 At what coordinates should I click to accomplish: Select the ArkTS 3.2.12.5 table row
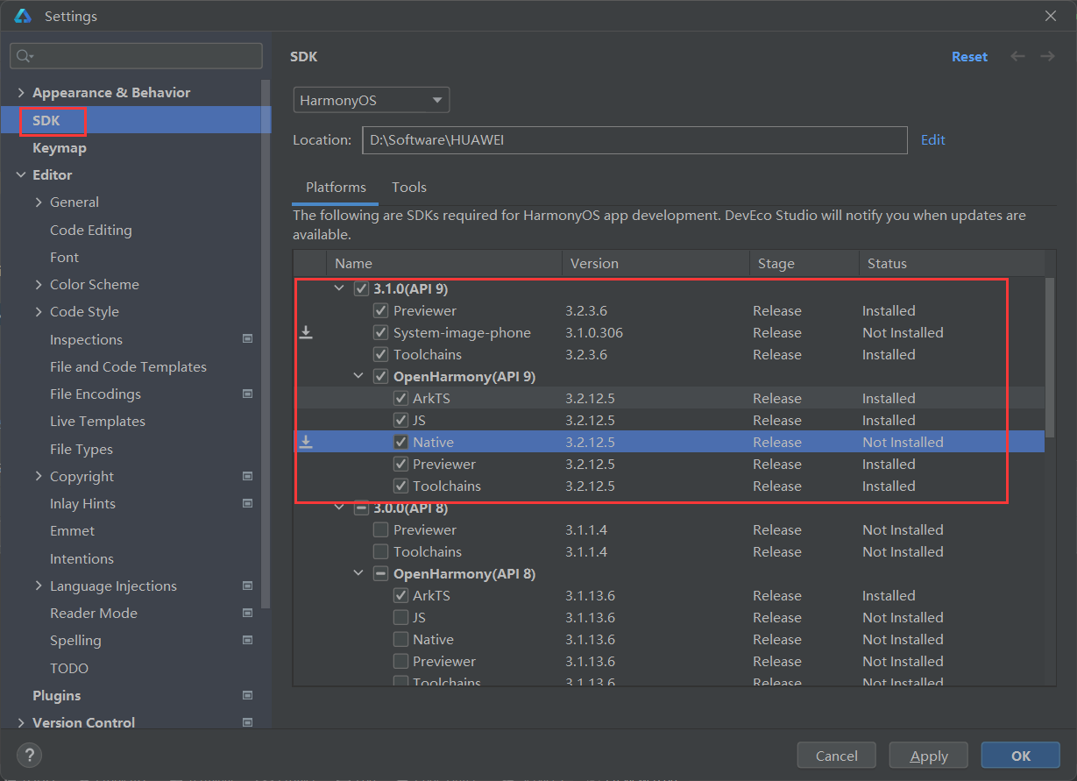(669, 398)
